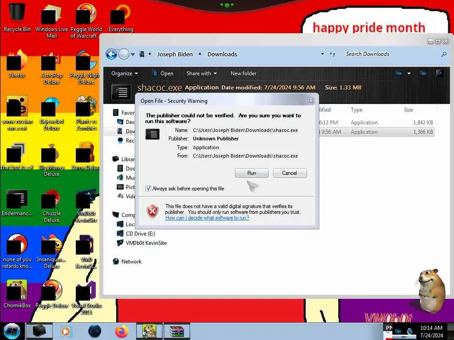Focus the Search Downloads field
Viewport: 454px width, 340px height.
[x=391, y=54]
